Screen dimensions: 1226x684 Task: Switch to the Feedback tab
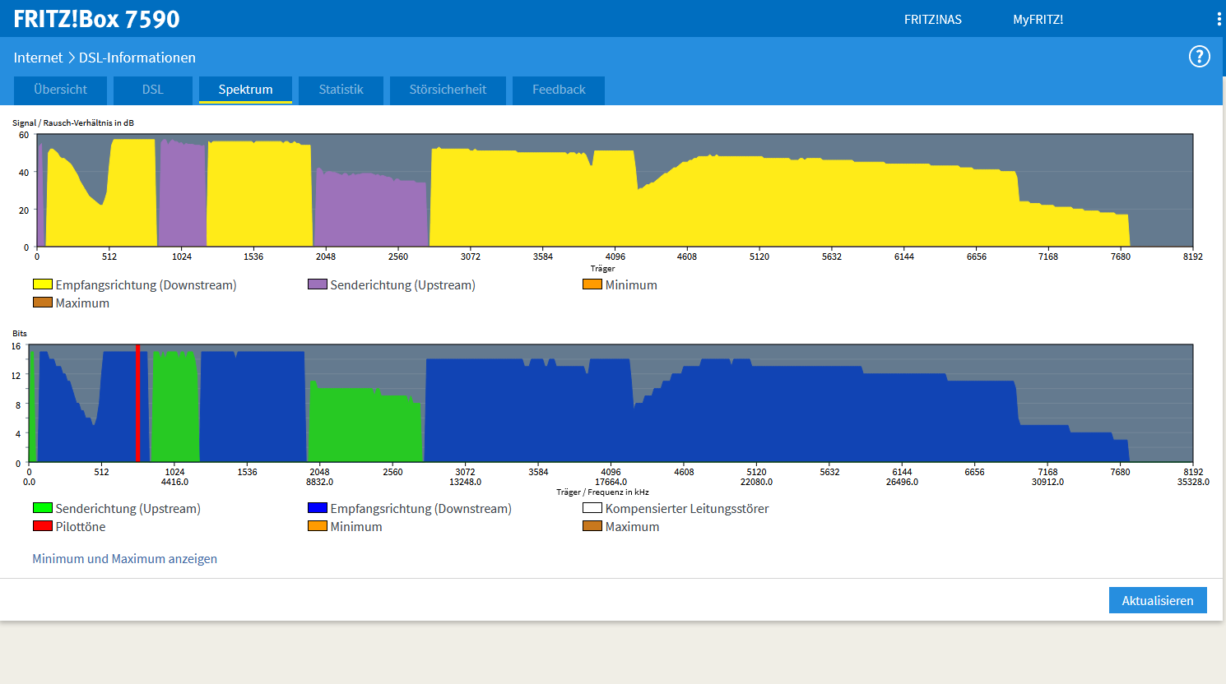tap(559, 90)
